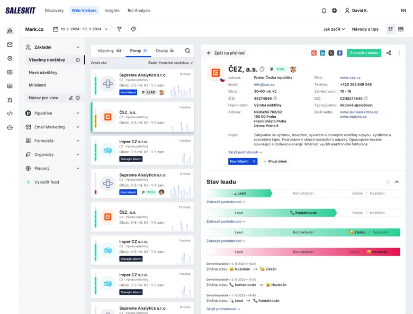
Task: Collapse the Stav leadu section
Action: pyautogui.click(x=397, y=182)
